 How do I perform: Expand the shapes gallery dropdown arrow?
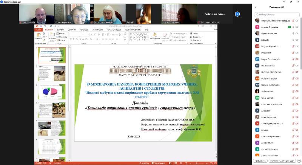(148, 40)
